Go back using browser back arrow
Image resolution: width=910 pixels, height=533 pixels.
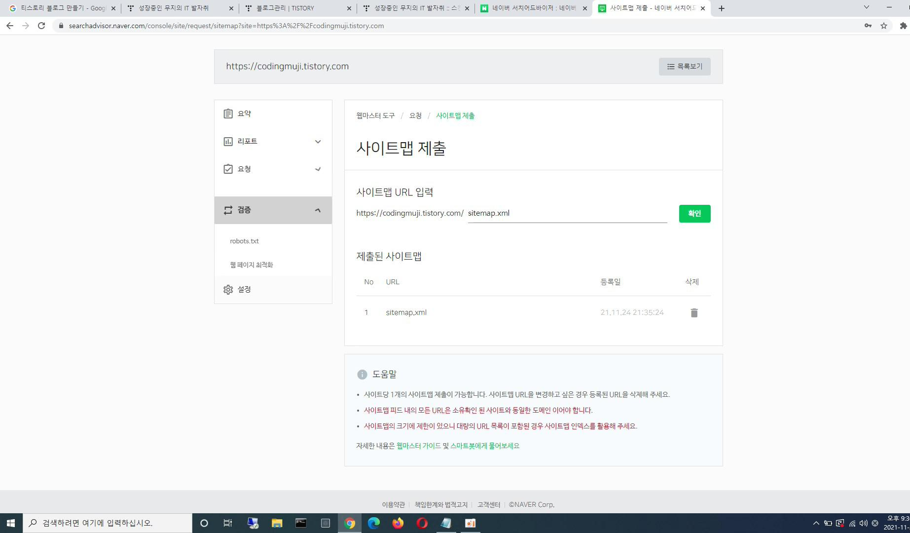click(x=10, y=26)
